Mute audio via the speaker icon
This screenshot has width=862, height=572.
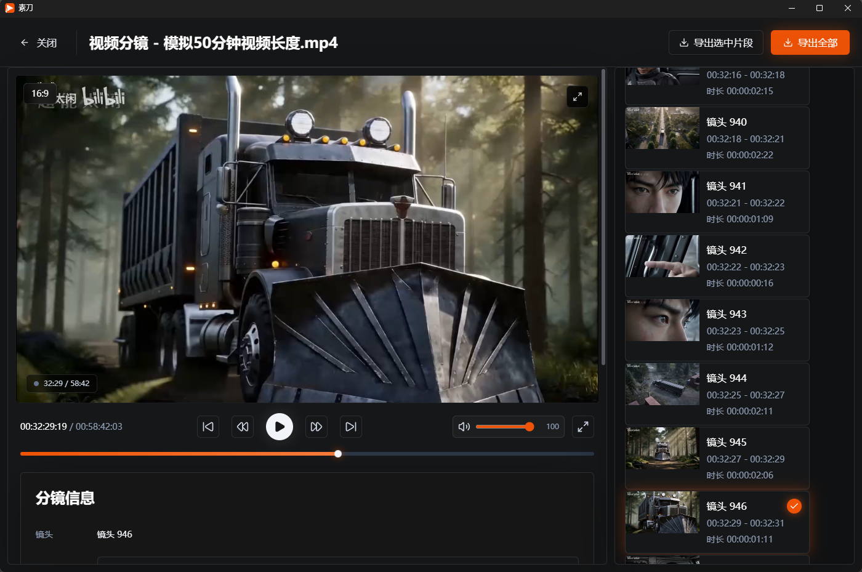[464, 427]
